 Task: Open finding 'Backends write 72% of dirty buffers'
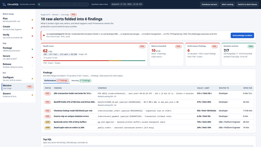tap(70, 122)
